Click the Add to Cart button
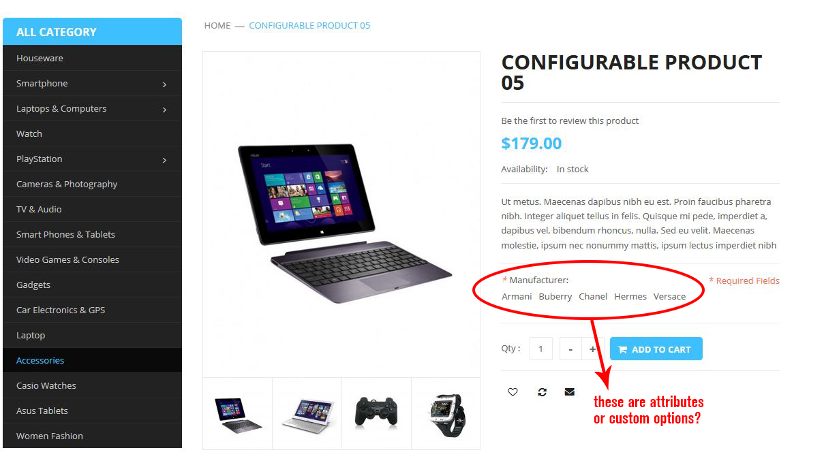This screenshot has width=824, height=465. (656, 349)
